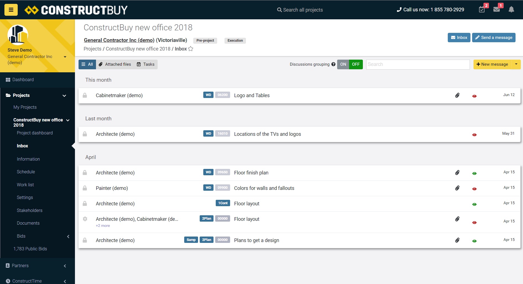The height and width of the screenshot is (284, 523).
Task: Open the tasks checklist notification icon
Action: [482, 10]
